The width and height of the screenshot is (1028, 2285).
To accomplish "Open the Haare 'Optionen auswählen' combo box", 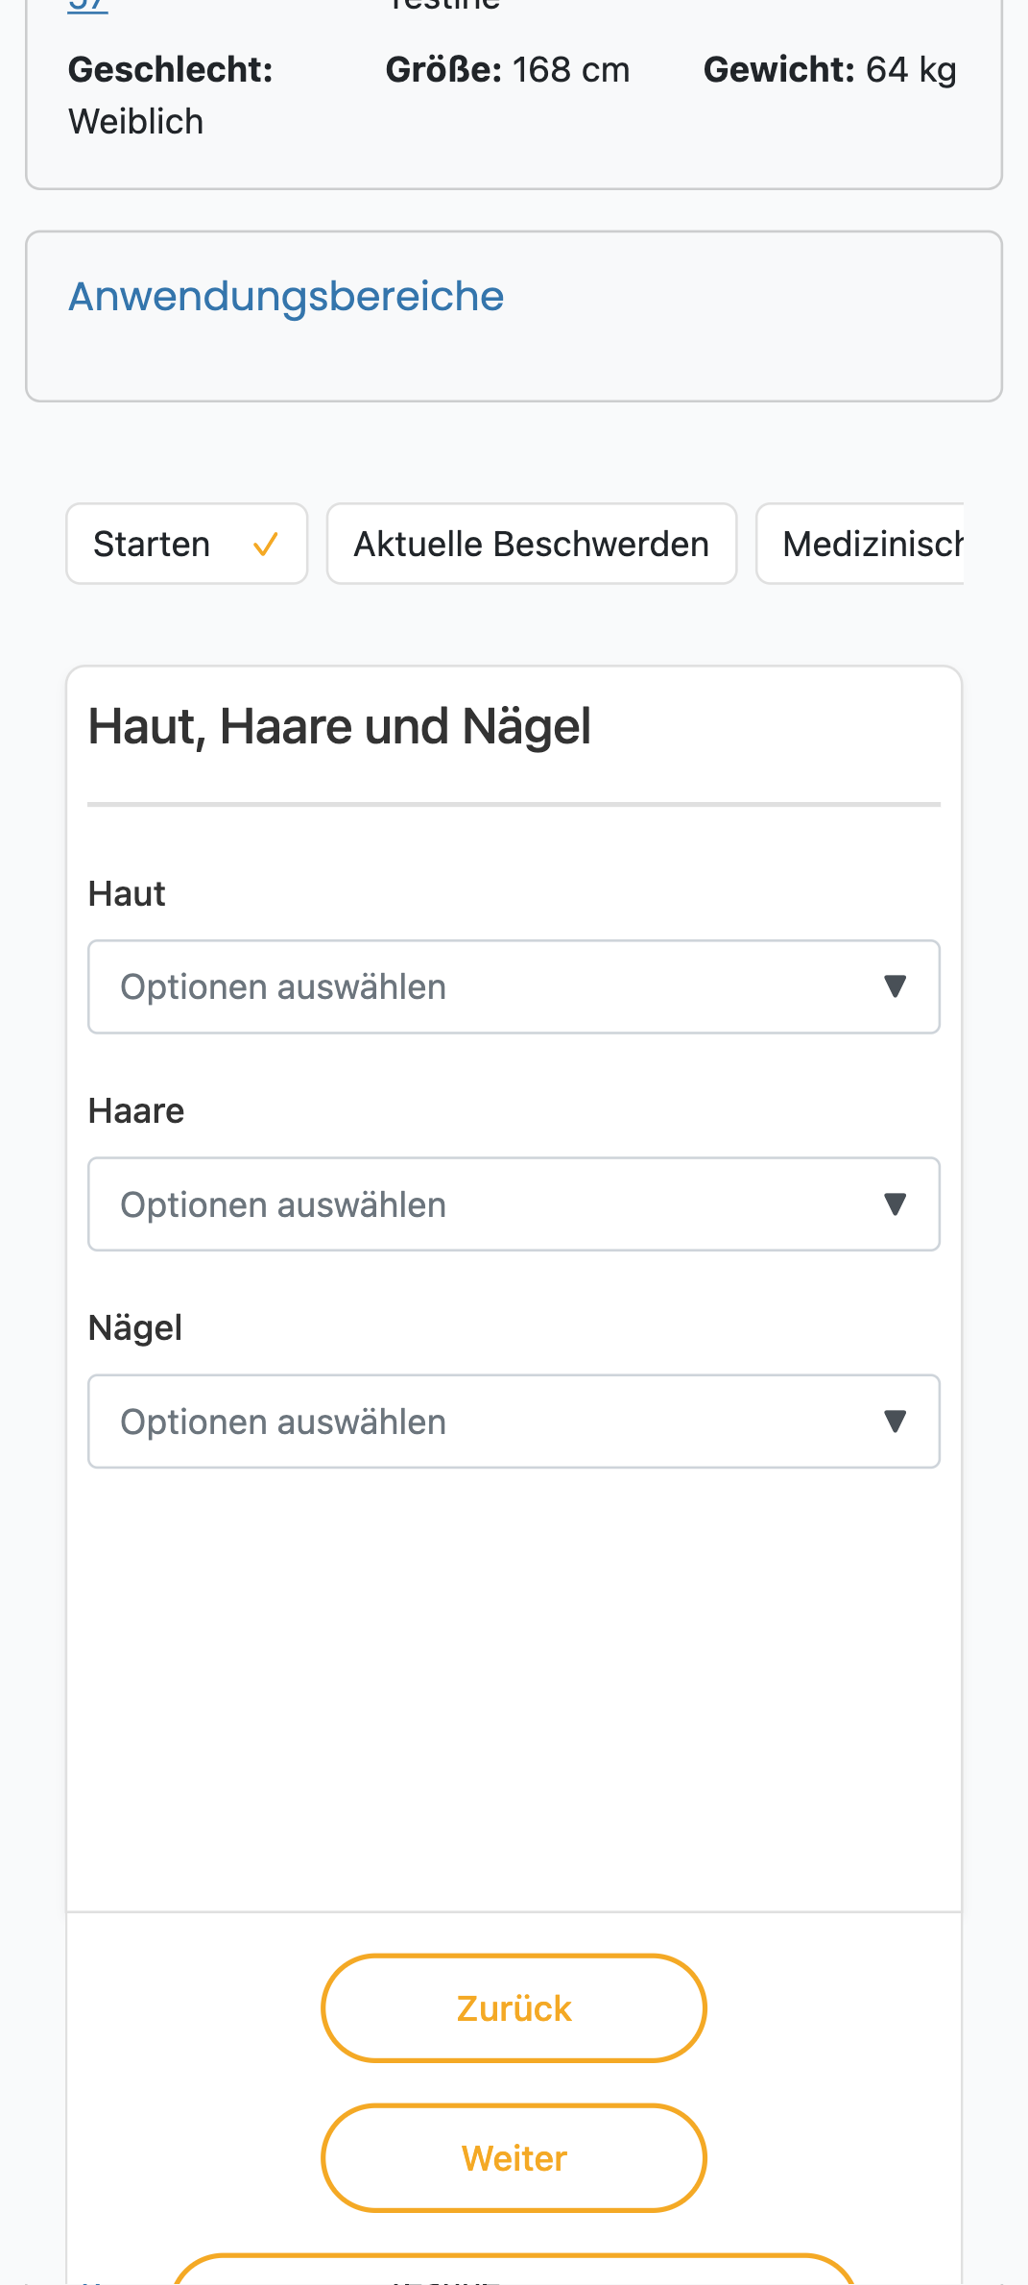I will (x=514, y=1203).
